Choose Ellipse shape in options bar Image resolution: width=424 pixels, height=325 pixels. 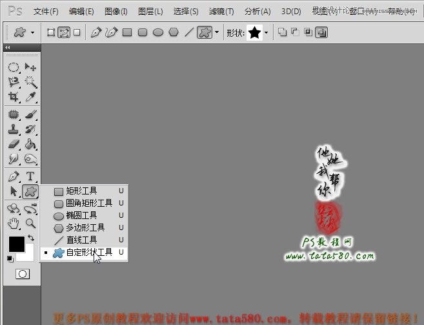click(158, 32)
